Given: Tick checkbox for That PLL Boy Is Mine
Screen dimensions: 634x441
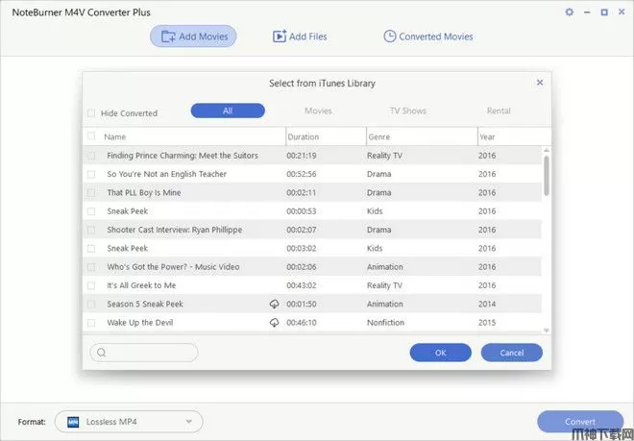Looking at the screenshot, I should point(92,193).
